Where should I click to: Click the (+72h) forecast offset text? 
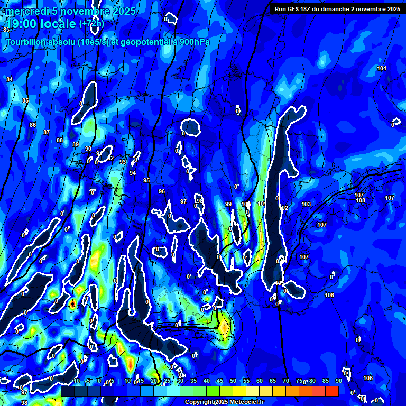point(91,24)
